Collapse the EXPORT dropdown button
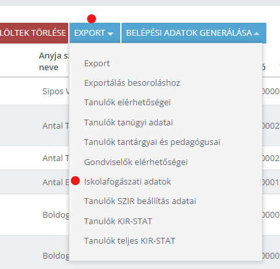Image resolution: width=280 pixels, height=269 pixels. pos(95,33)
